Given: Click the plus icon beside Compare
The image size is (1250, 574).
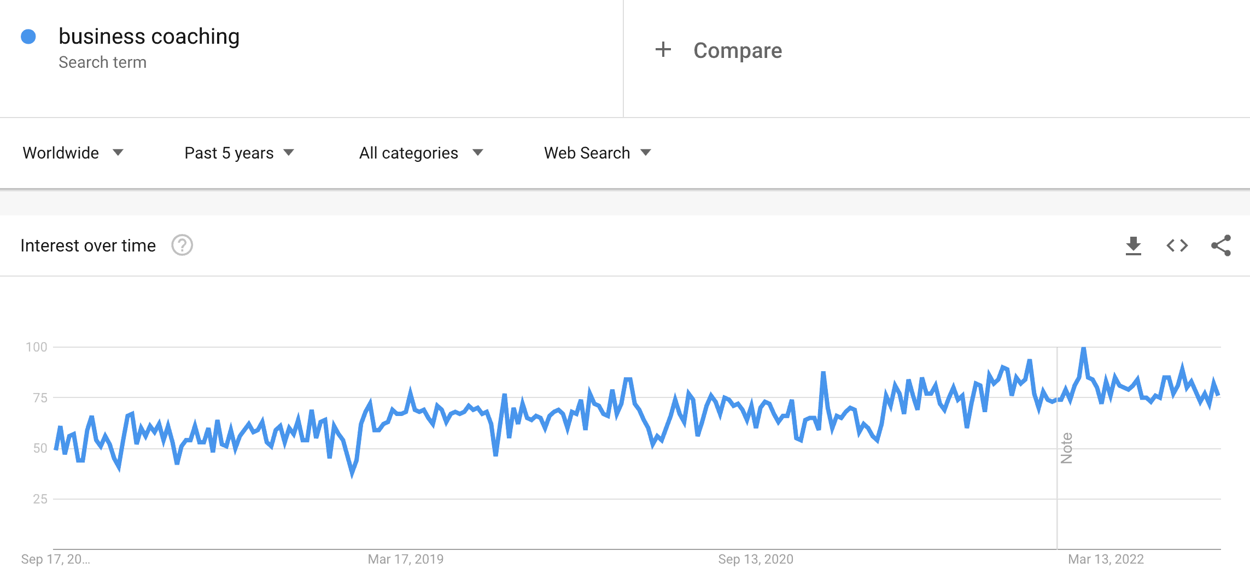Looking at the screenshot, I should pos(663,49).
